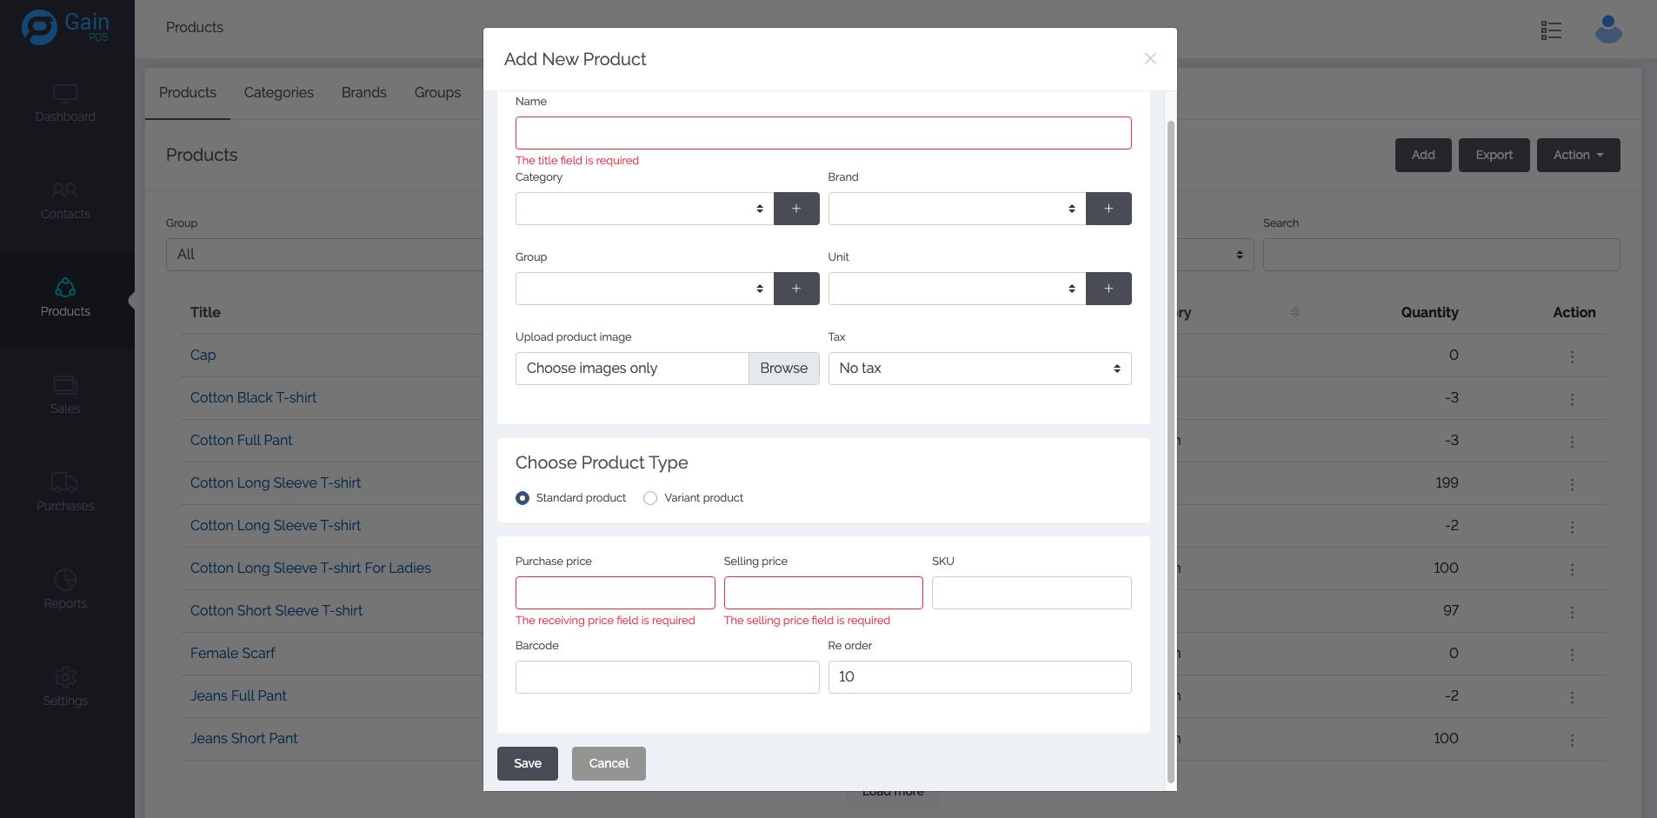
Task: Click the plus icon beside Category dropdown
Action: coord(795,209)
